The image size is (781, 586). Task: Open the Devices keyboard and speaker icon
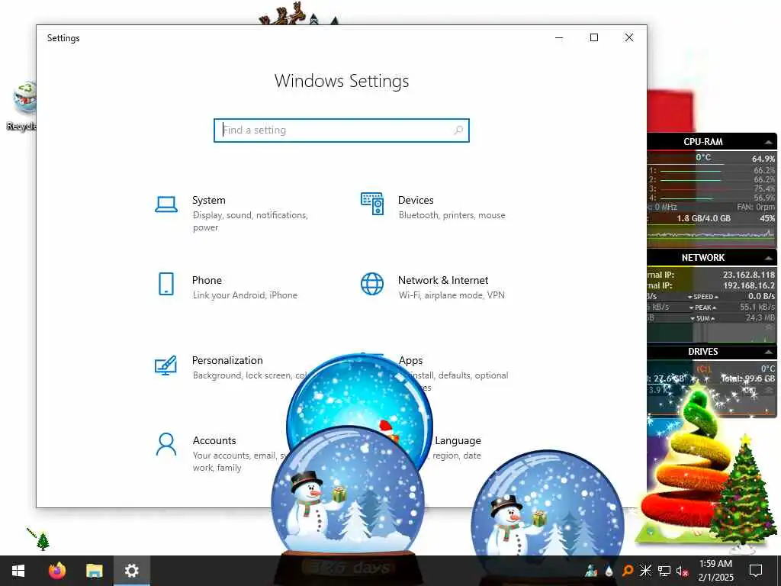point(372,204)
